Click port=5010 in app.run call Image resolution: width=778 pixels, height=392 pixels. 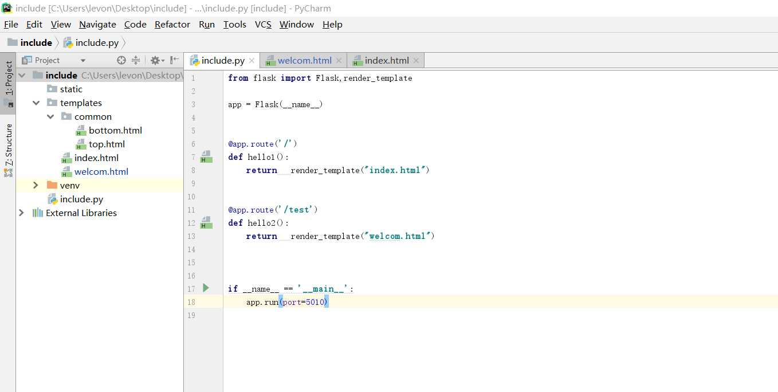tap(304, 302)
